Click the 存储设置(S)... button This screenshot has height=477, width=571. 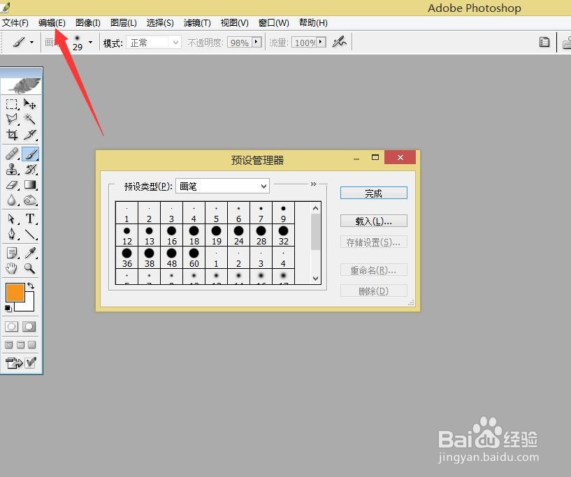[374, 242]
